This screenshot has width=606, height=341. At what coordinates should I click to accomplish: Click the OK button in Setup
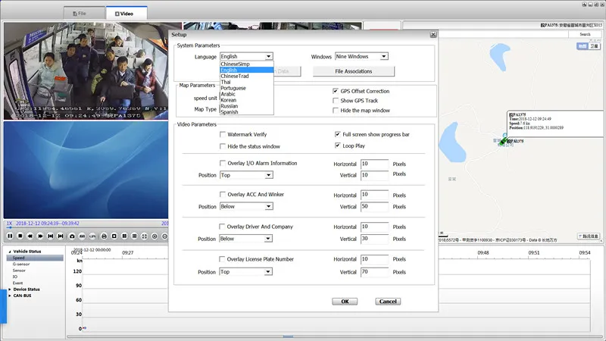344,301
